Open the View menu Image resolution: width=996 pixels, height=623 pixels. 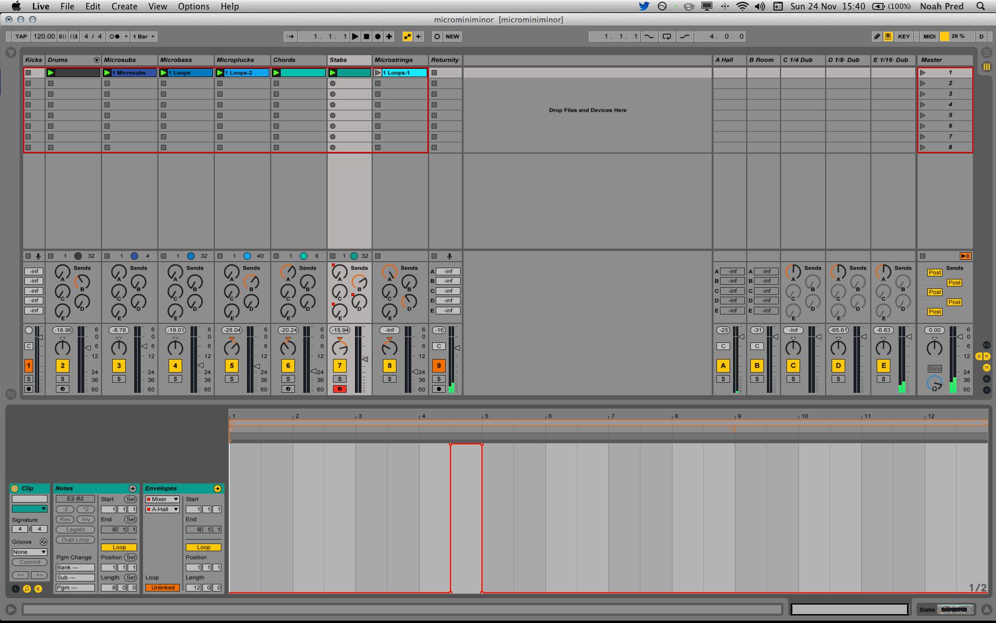tap(157, 7)
